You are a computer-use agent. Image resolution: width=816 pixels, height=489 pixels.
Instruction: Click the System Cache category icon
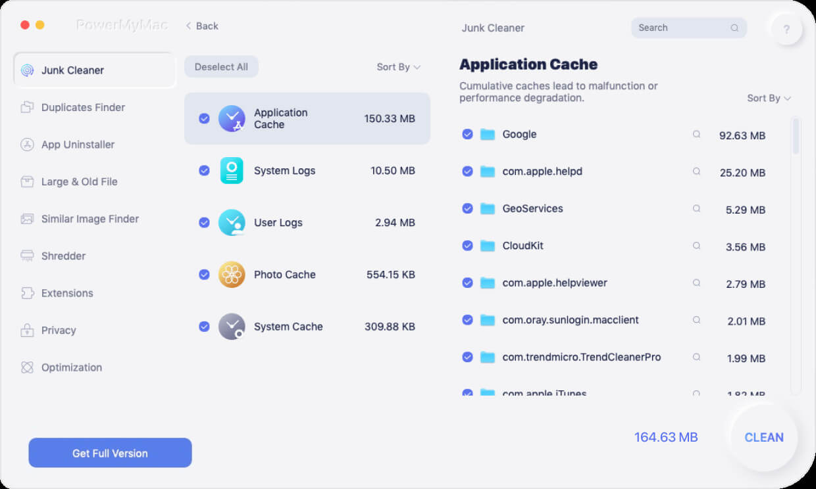click(x=232, y=326)
